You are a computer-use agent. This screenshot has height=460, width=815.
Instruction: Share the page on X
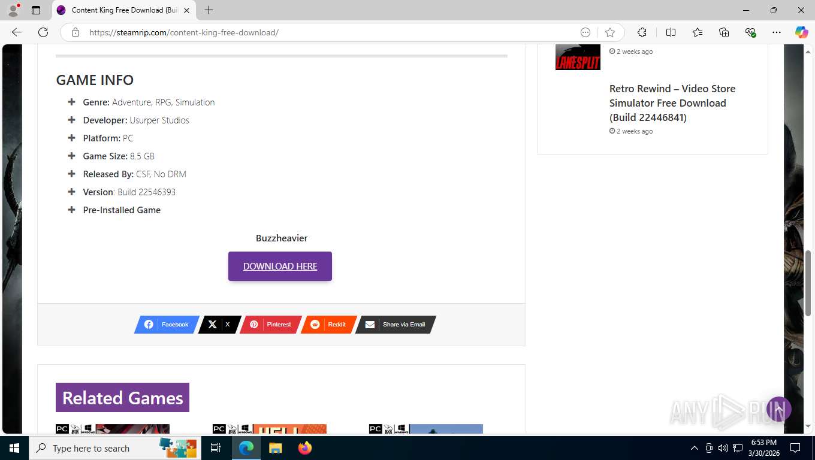[x=219, y=325]
